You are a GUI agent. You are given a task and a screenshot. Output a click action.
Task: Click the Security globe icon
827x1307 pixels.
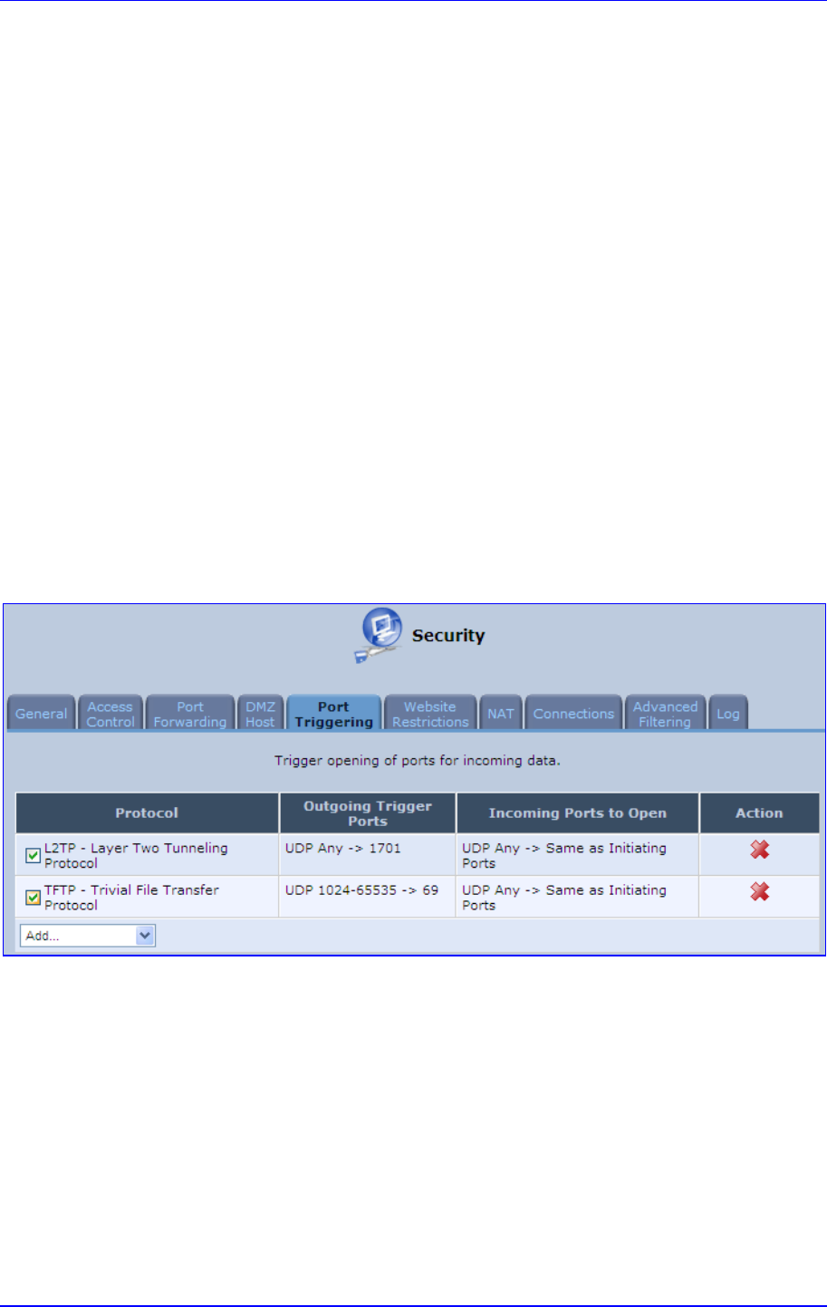pyautogui.click(x=380, y=635)
